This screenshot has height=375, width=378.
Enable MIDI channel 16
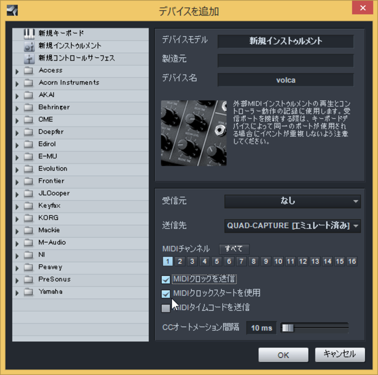(352, 262)
